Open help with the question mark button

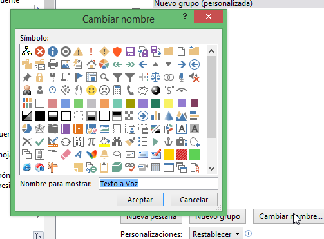[185, 16]
